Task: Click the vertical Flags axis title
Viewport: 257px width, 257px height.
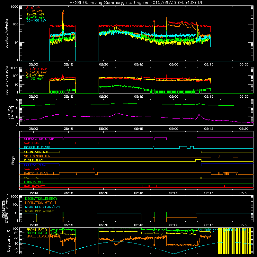Action: pos(13,160)
